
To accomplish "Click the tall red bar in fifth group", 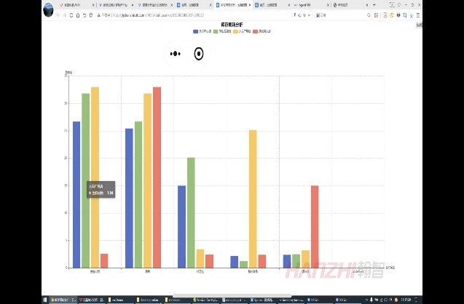I will point(315,225).
